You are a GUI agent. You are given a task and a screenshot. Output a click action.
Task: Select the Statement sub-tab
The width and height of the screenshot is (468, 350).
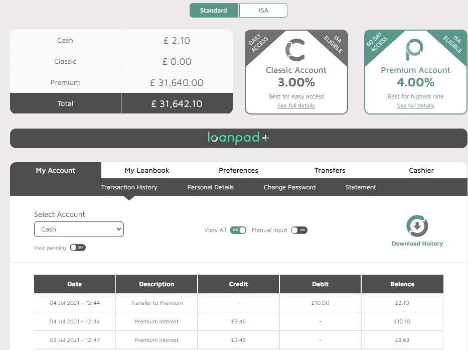click(361, 187)
